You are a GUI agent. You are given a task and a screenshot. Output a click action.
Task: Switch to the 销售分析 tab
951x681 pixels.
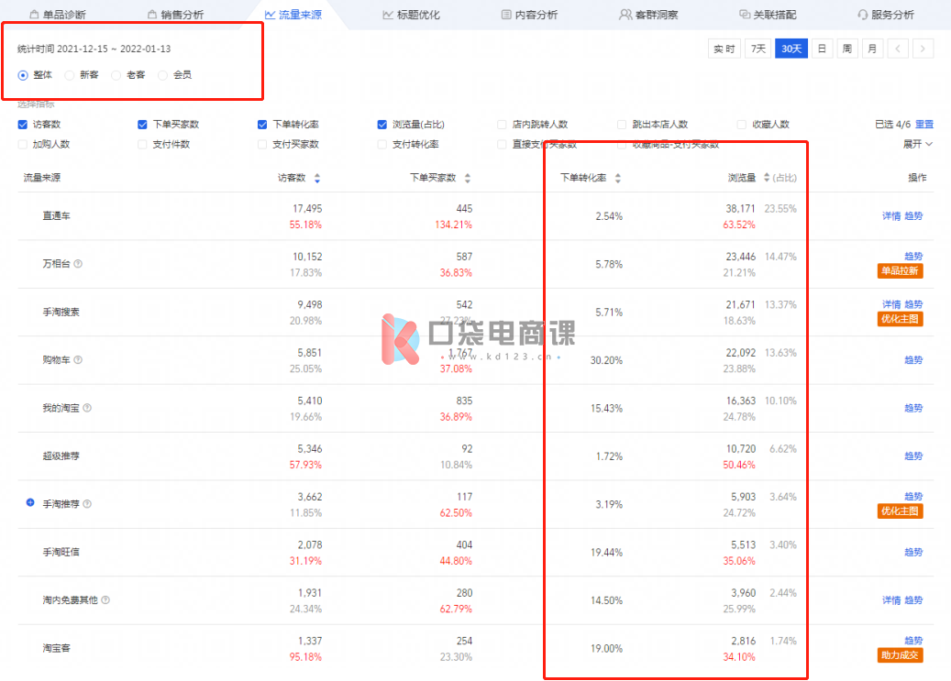coord(176,15)
